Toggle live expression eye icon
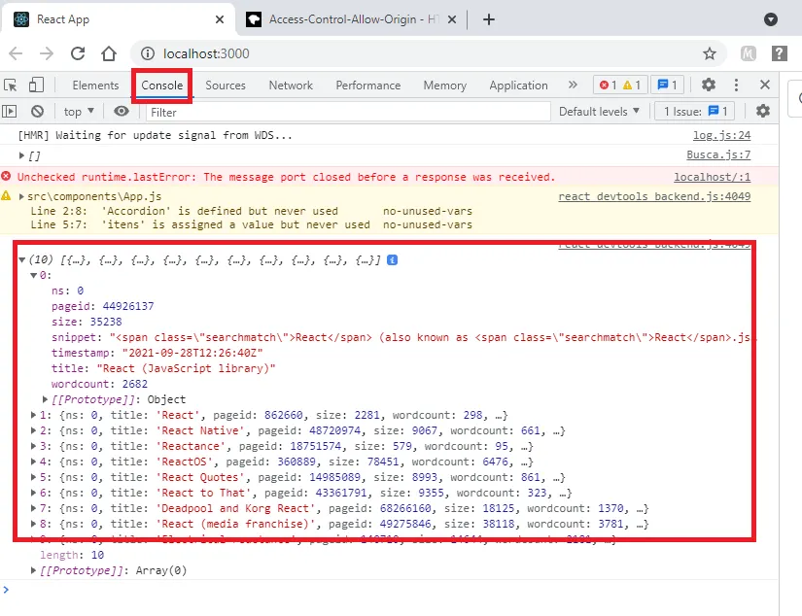Viewport: 802px width, 616px height. tap(122, 112)
